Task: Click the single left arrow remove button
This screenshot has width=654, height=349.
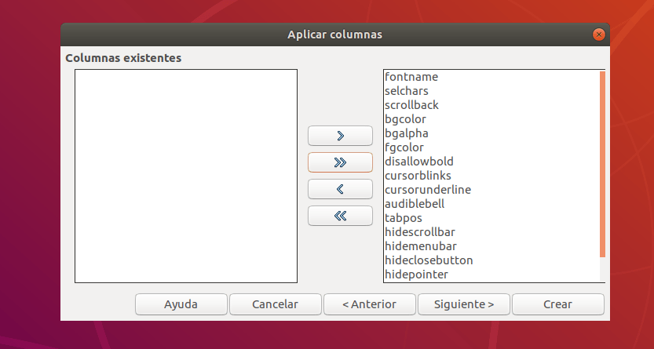Action: coord(340,189)
